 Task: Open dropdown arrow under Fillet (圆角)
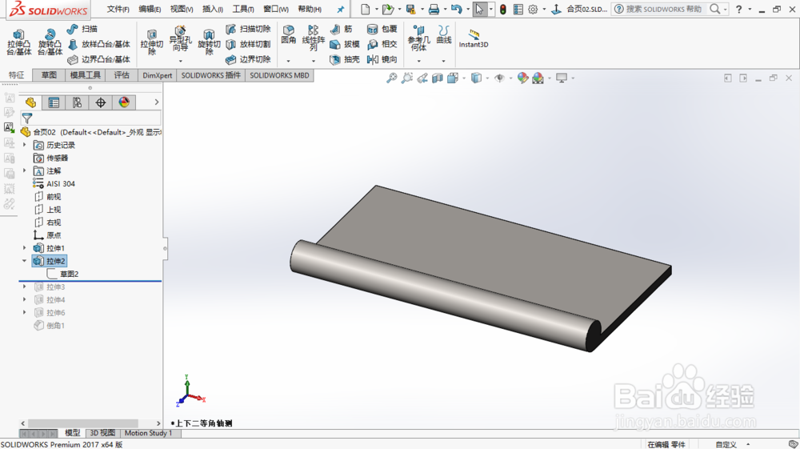click(x=288, y=61)
